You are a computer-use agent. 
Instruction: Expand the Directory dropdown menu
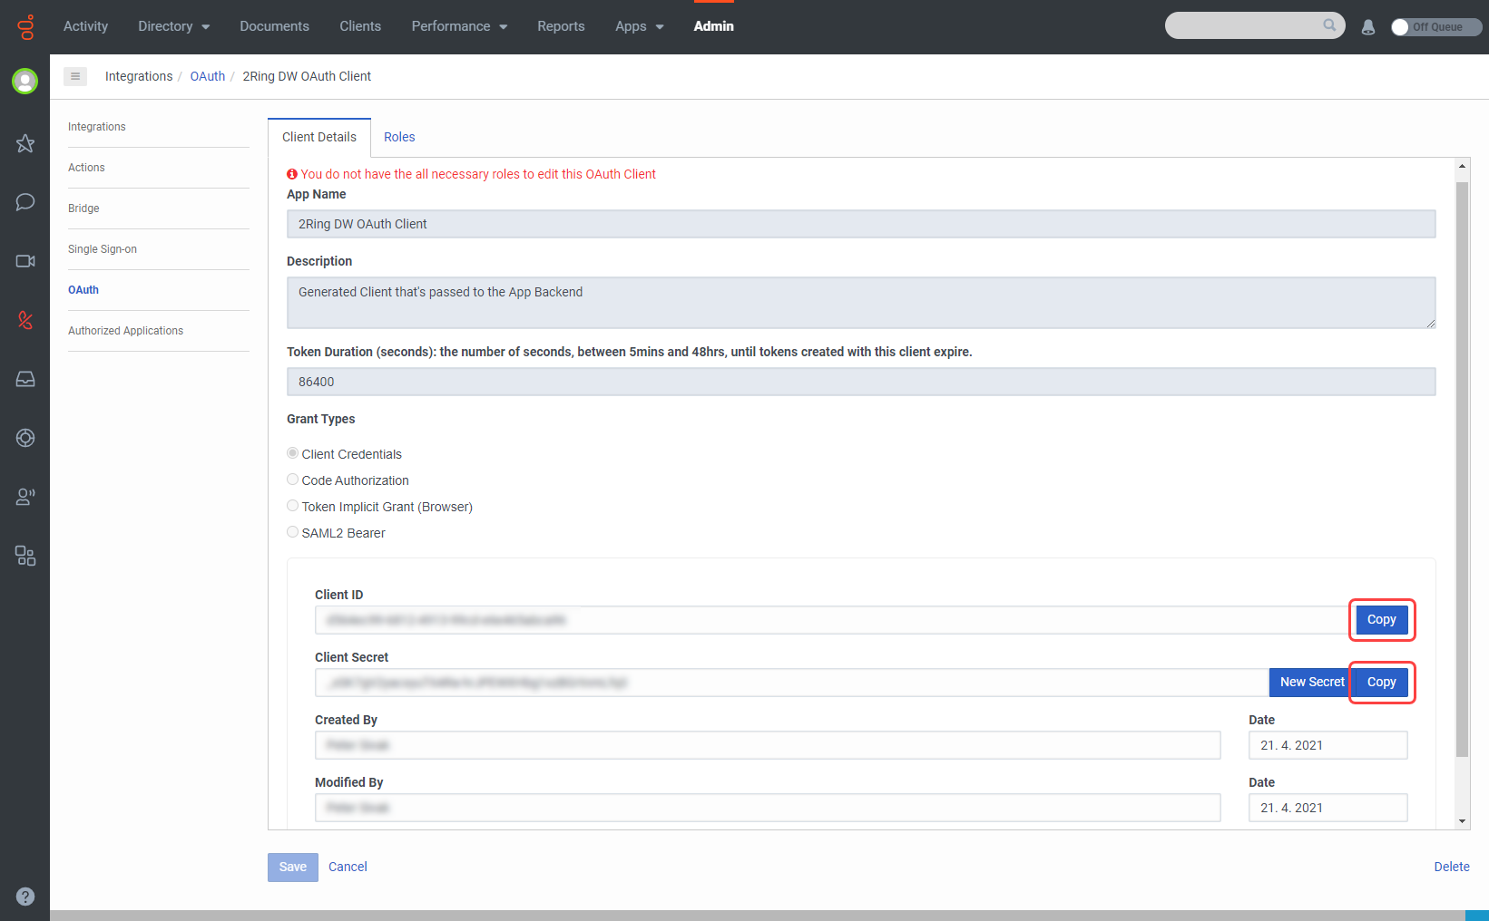[x=173, y=26]
